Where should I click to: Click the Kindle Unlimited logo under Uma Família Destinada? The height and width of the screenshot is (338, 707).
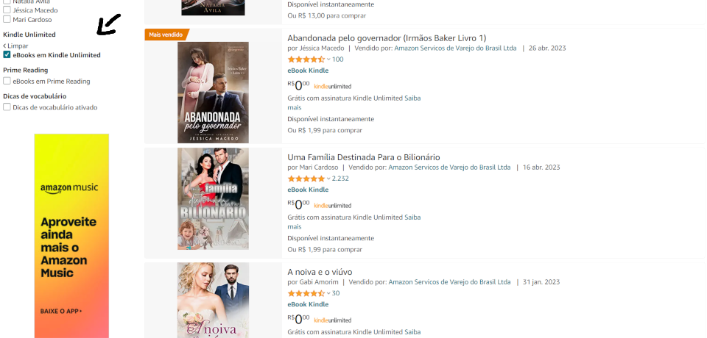click(x=332, y=206)
